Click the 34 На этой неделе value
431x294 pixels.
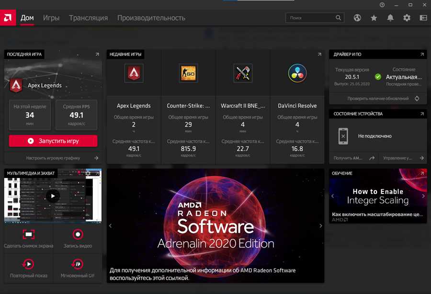[x=30, y=115]
